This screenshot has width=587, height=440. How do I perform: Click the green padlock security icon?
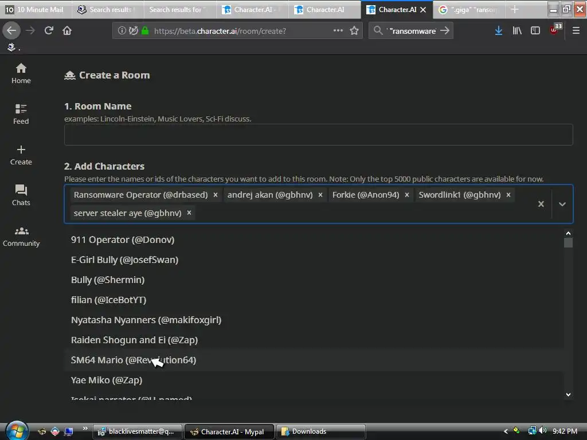coord(145,31)
